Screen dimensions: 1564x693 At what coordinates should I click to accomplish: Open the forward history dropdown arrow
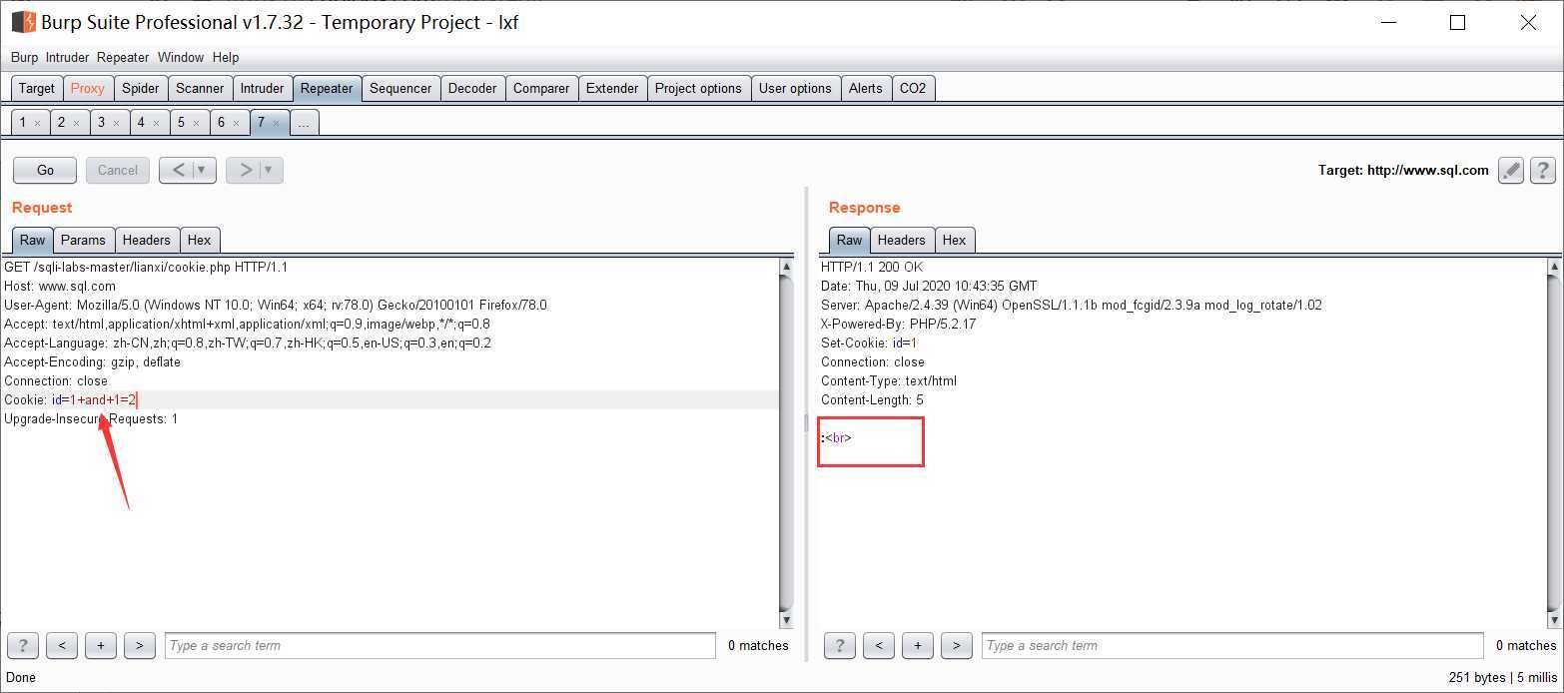[x=270, y=170]
